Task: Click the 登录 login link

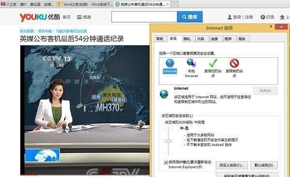Action: coord(237,17)
